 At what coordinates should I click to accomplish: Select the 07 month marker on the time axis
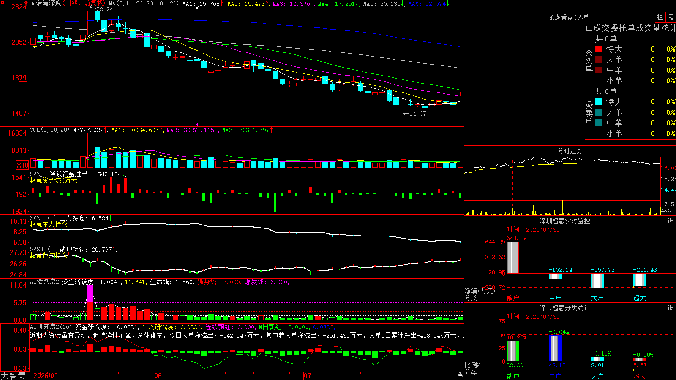tap(308, 376)
